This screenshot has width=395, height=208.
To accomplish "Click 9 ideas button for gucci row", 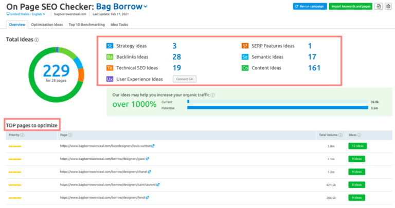I will pos(357,159).
